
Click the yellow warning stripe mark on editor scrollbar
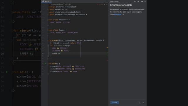pyautogui.click(x=107, y=47)
